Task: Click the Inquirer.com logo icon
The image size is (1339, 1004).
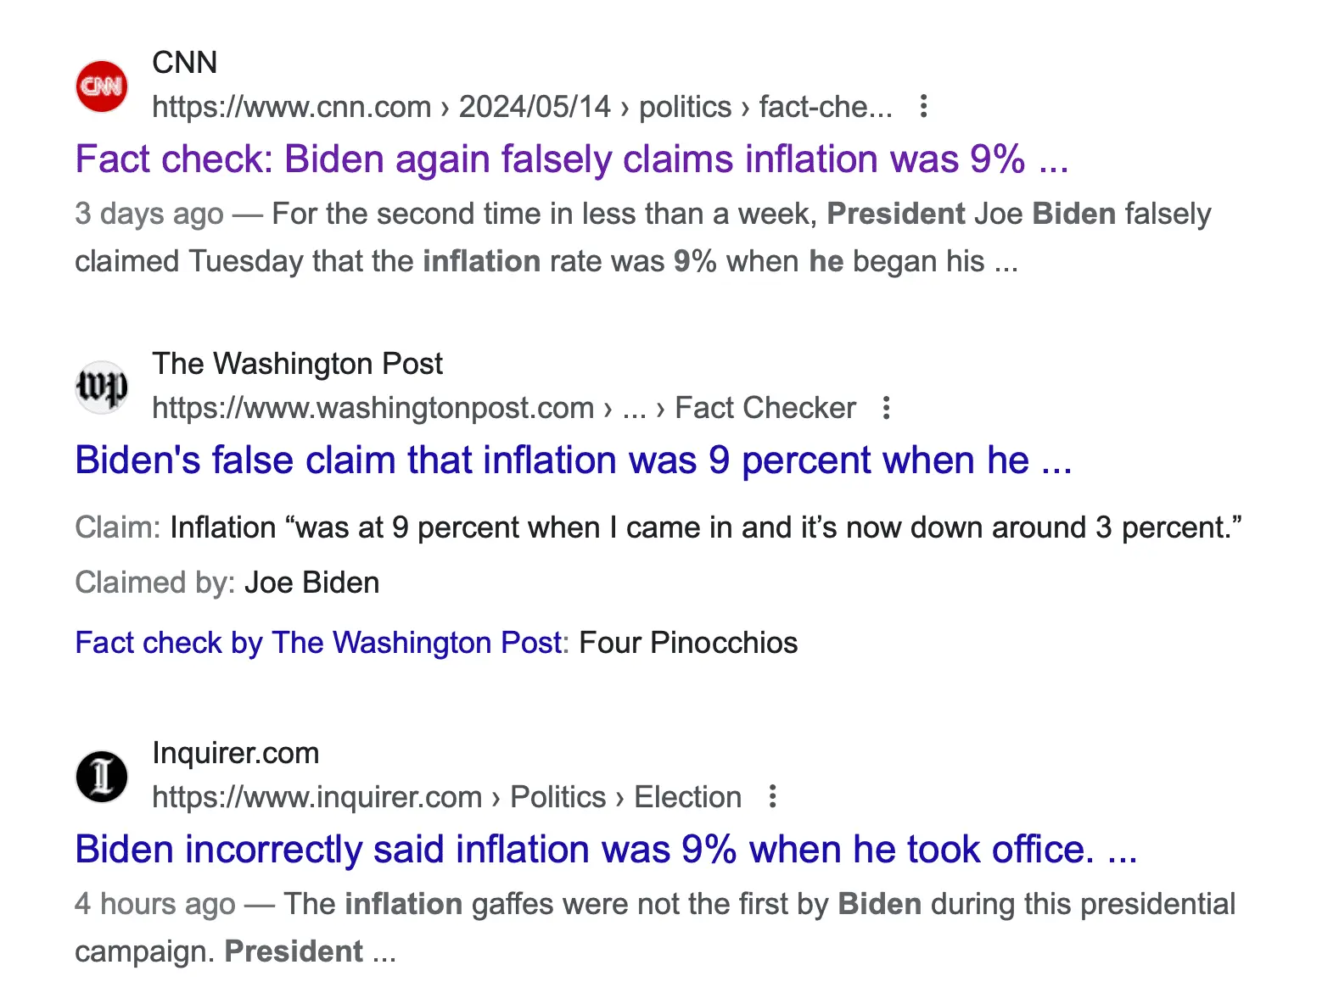Action: [101, 775]
